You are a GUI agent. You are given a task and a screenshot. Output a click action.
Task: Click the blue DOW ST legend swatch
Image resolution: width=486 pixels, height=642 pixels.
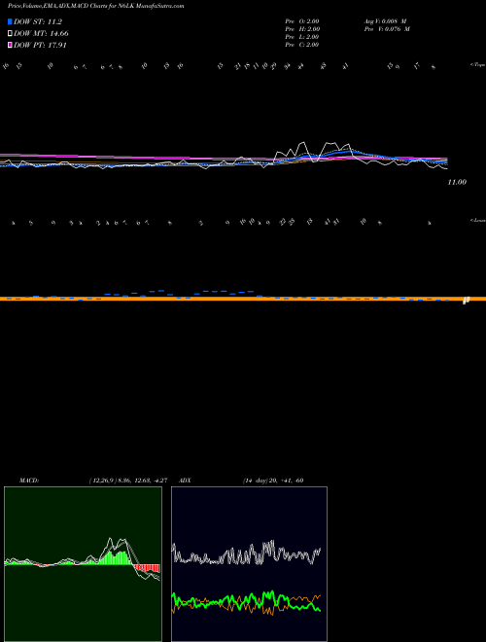11,22
